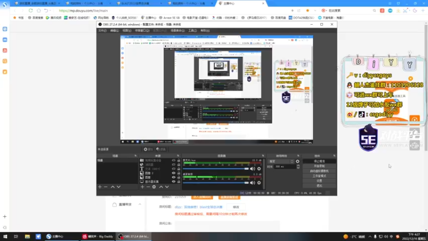
Task: Add a new source with the plus icon
Action: coord(142,187)
